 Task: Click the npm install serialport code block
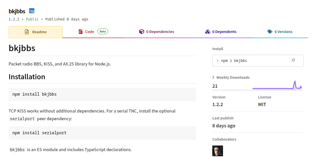(102, 133)
